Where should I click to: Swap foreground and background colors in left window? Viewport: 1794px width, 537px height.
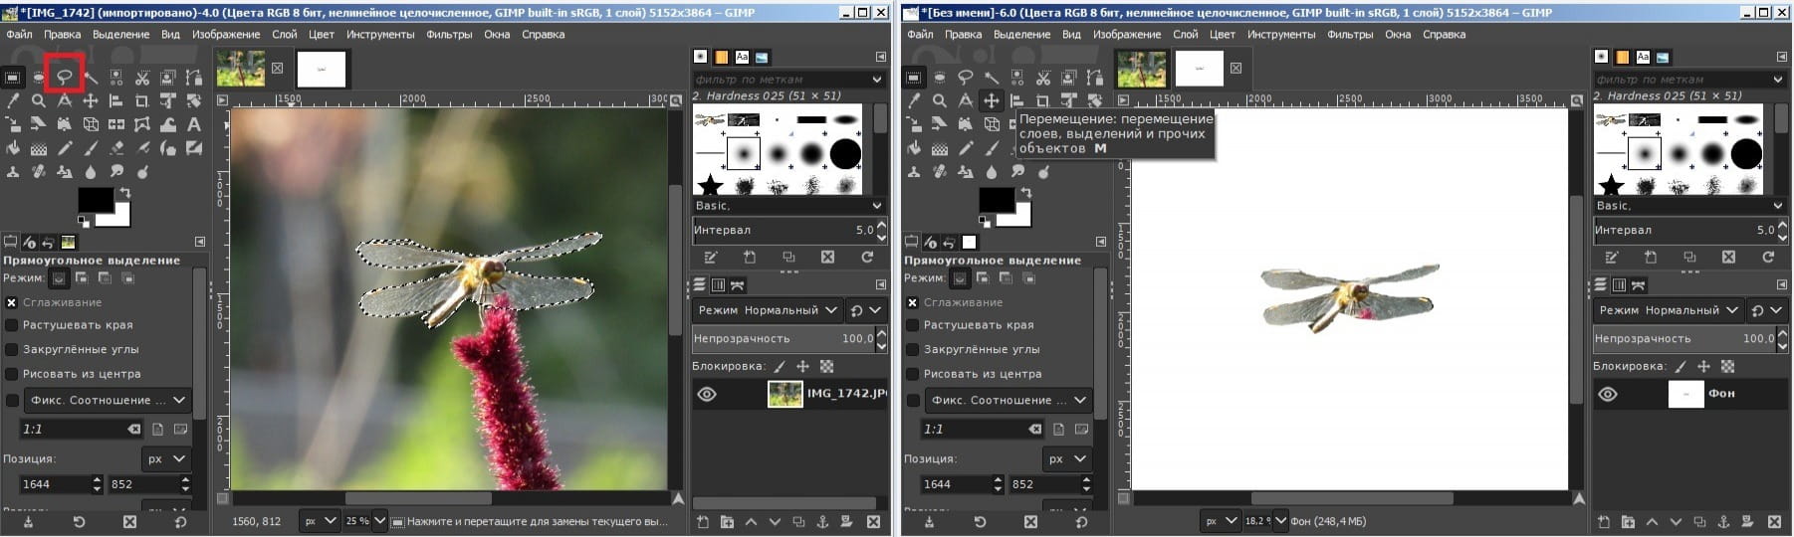(124, 192)
